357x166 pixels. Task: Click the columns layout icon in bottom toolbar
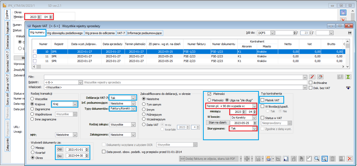(342, 158)
